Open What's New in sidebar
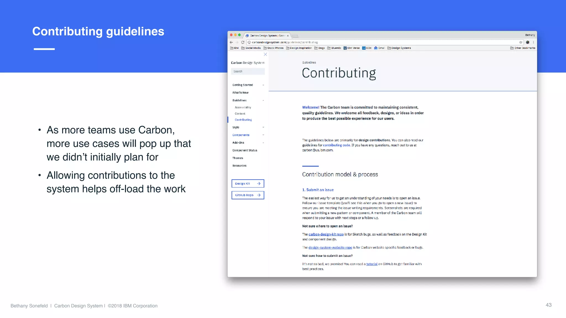 click(240, 93)
